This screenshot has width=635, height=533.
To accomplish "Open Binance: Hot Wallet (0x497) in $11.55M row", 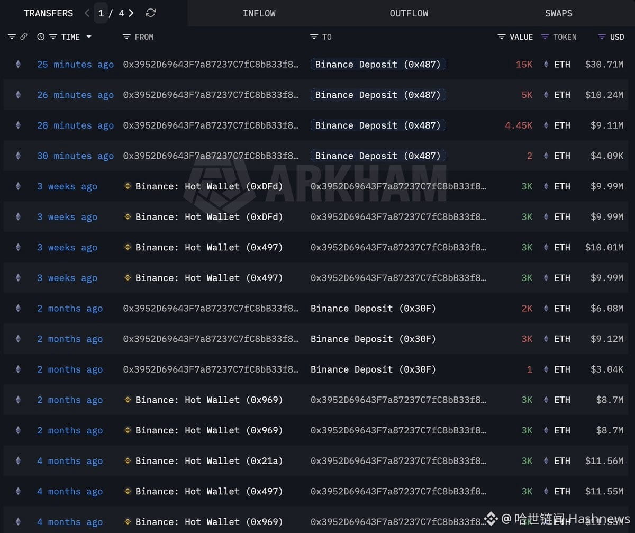I will point(209,491).
